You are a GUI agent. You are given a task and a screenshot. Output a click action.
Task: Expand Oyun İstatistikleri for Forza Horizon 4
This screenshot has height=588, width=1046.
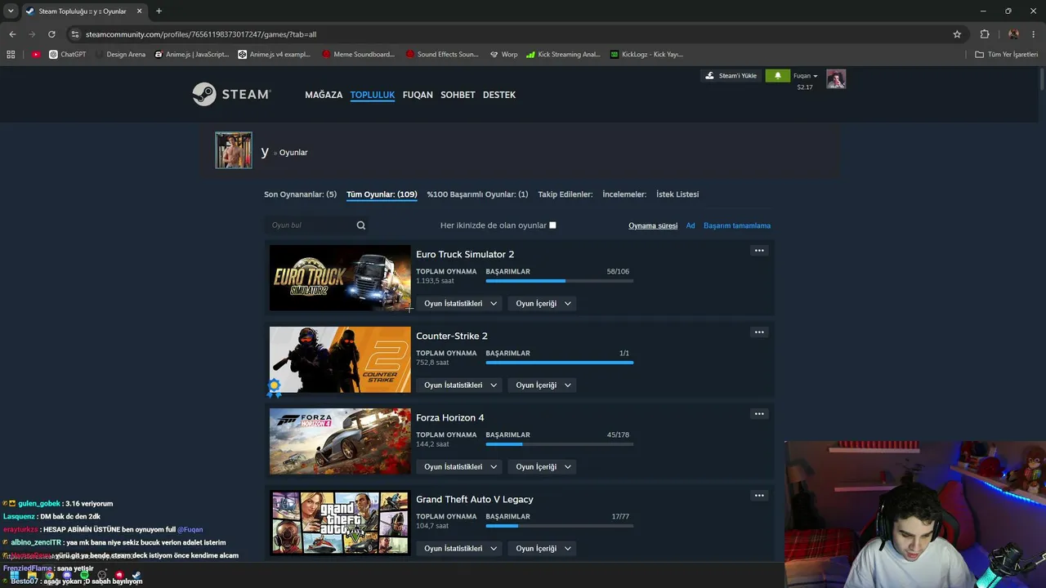(461, 467)
